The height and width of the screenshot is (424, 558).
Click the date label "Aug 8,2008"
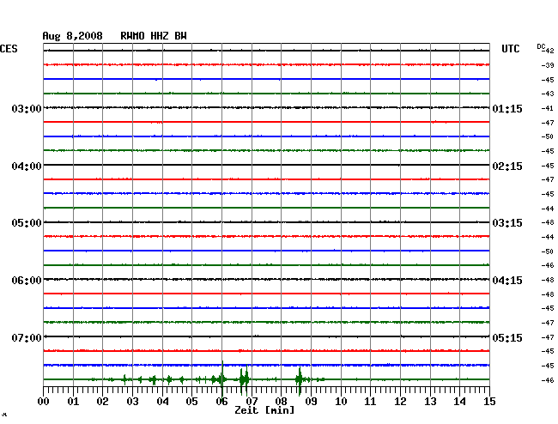point(73,36)
